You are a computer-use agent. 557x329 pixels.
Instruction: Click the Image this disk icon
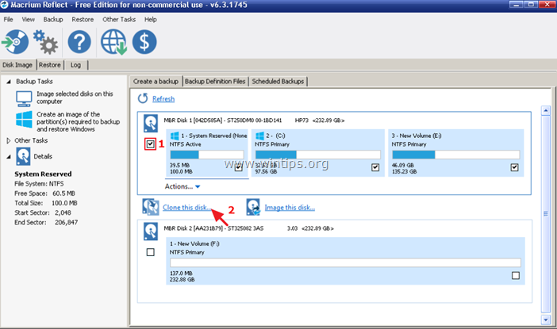coord(253,207)
